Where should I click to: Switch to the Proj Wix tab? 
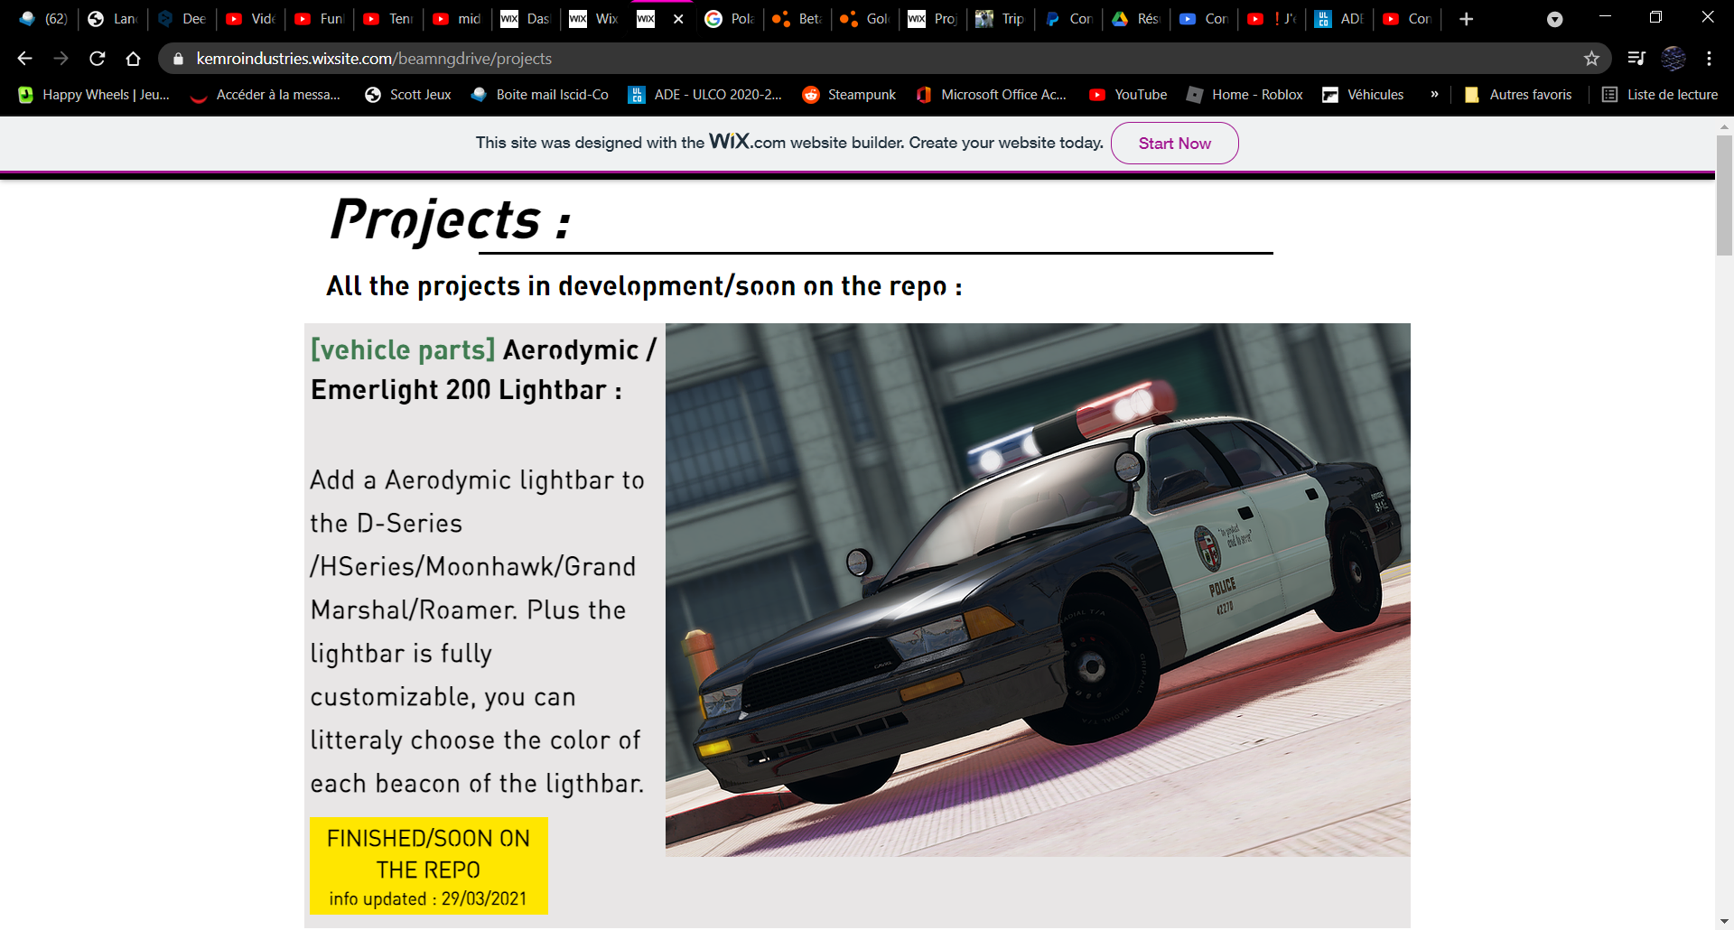(934, 19)
